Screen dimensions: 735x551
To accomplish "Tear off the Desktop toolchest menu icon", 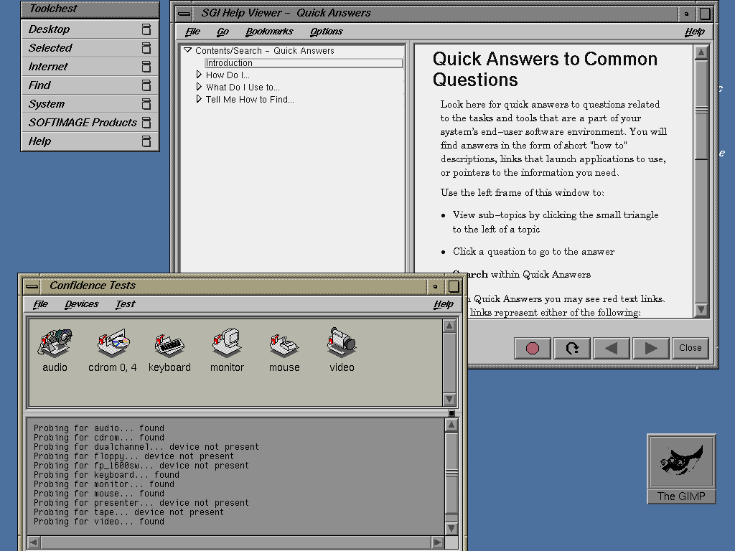I will tap(146, 29).
